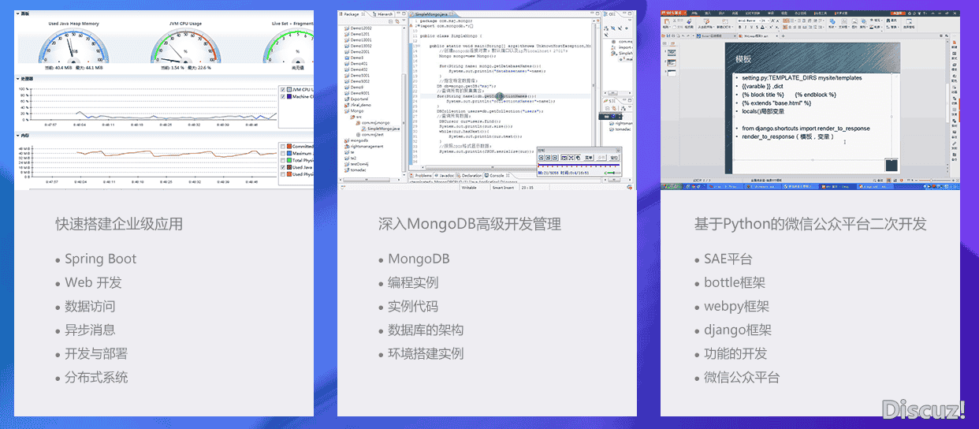Select the com.mrj.test package node
The width and height of the screenshot is (979, 429).
point(370,135)
